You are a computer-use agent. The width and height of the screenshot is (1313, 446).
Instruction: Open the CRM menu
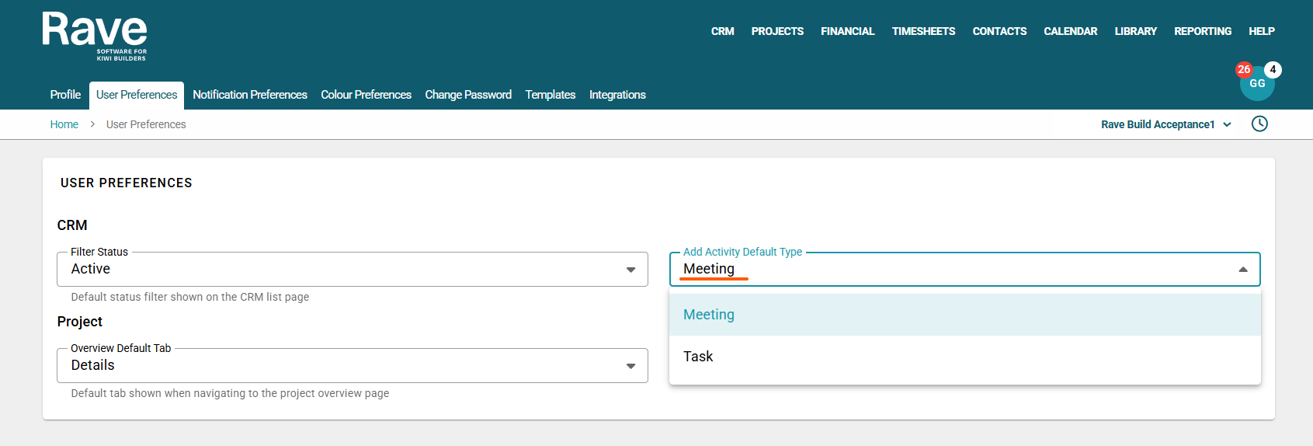722,31
